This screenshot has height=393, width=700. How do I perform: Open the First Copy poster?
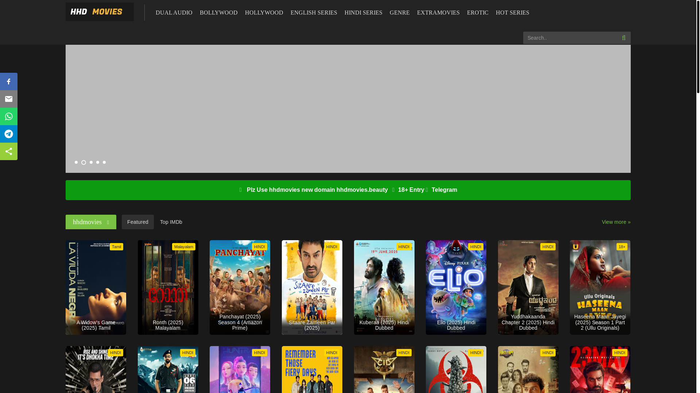coord(528,369)
